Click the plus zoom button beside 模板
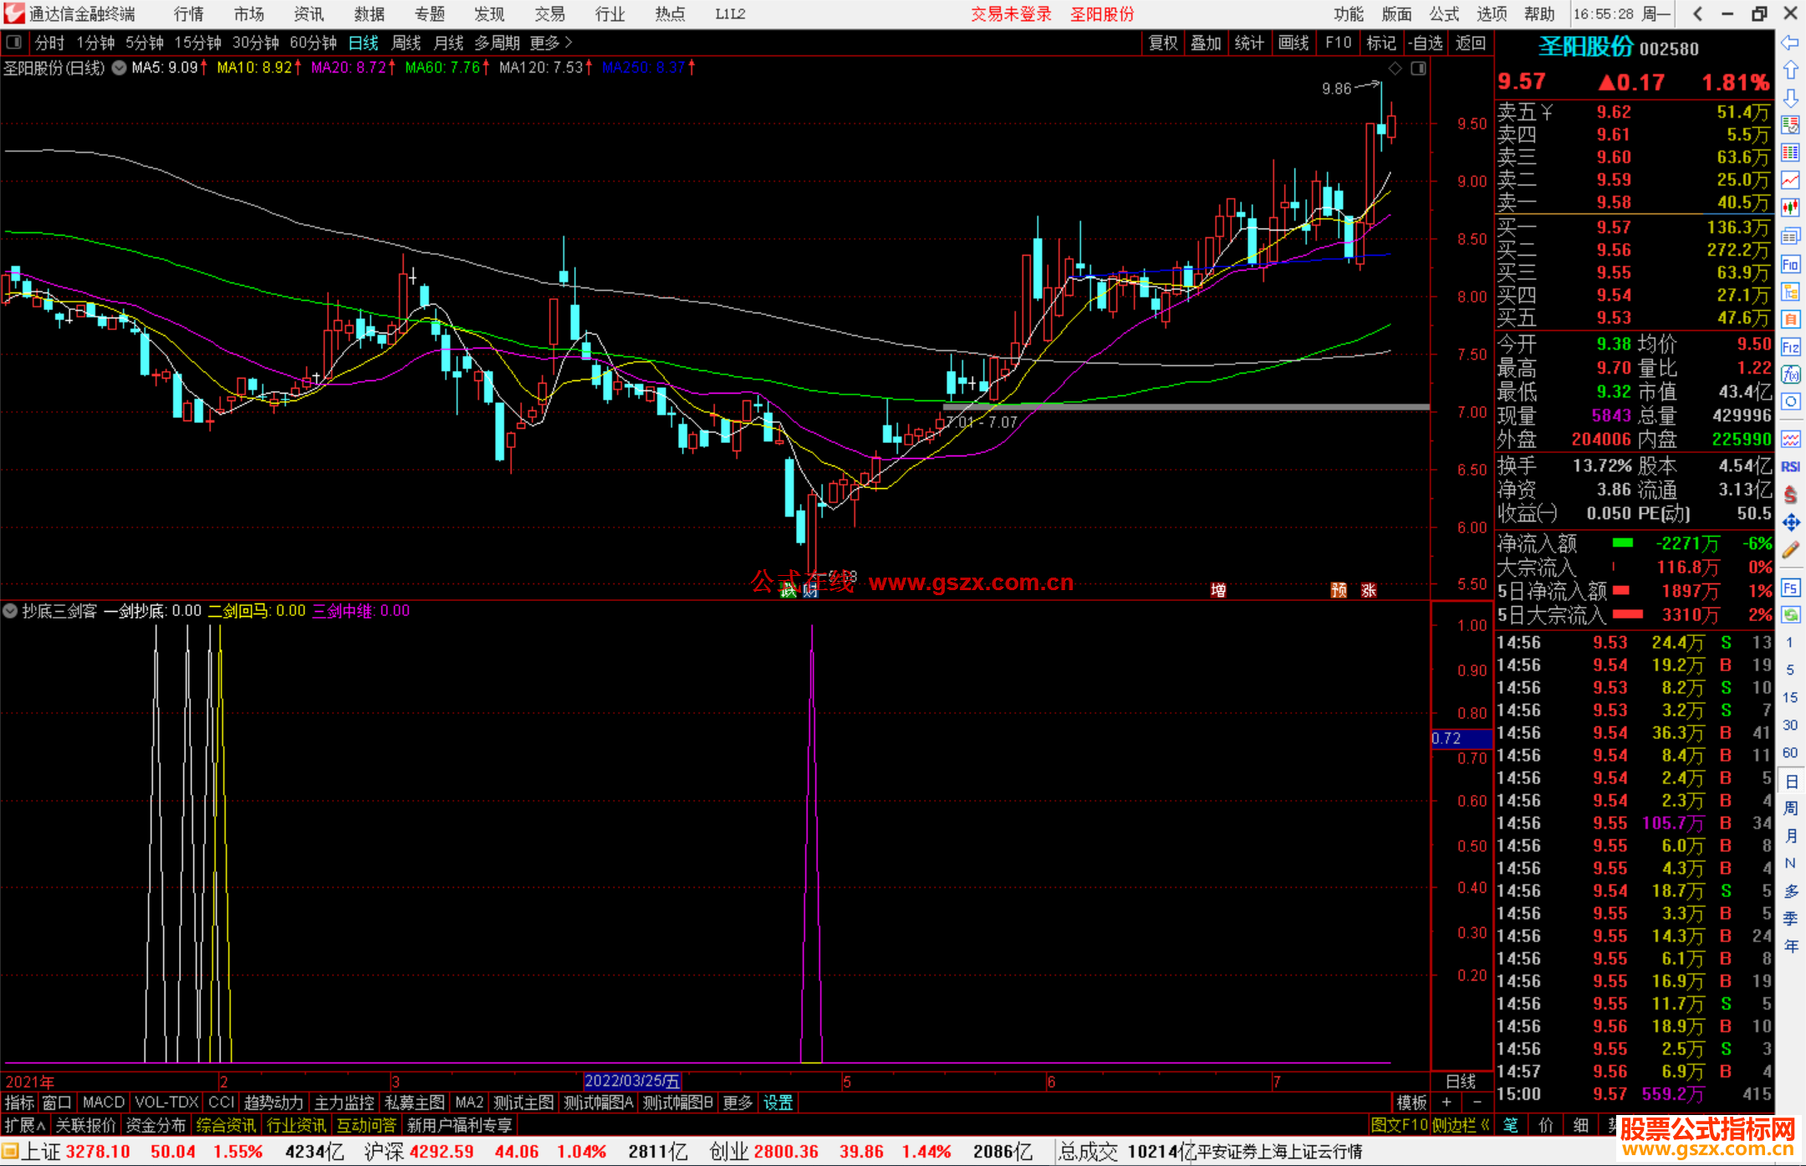Viewport: 1806px width, 1166px height. point(1446,1102)
